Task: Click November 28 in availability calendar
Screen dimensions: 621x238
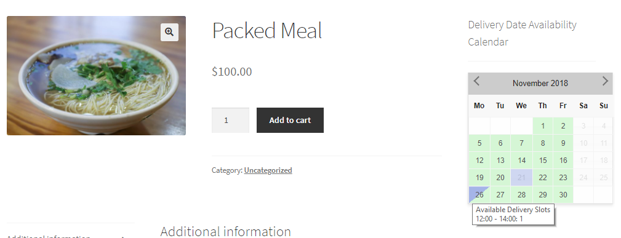Action: tap(521, 194)
